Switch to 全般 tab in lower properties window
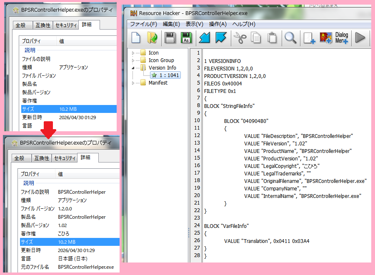The width and height of the screenshot is (375, 275). [21, 158]
